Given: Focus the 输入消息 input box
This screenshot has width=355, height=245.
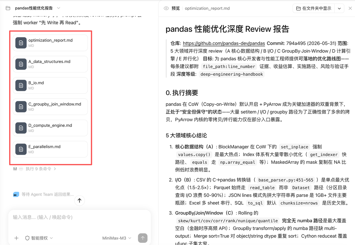Looking at the screenshot, I should coord(80,217).
